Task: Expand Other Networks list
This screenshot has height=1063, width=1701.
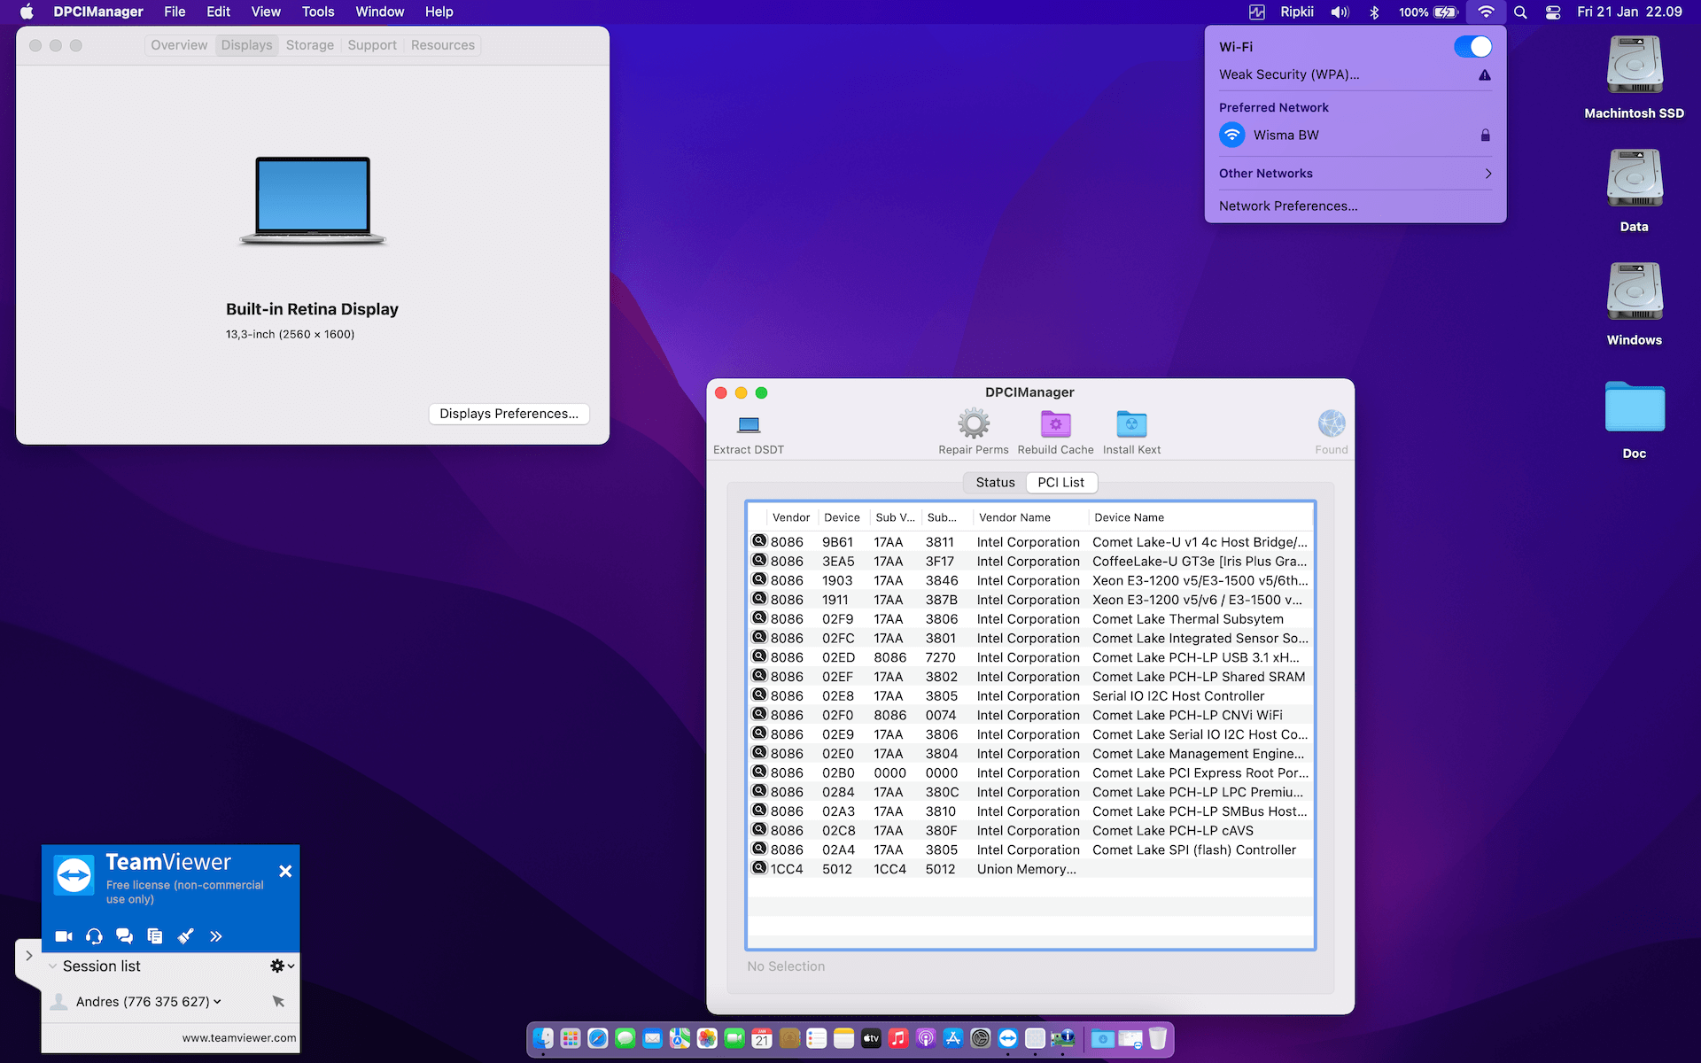Action: 1355,174
